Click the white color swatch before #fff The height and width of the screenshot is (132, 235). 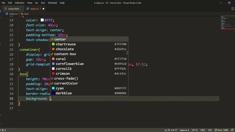pyautogui.click(x=42, y=20)
